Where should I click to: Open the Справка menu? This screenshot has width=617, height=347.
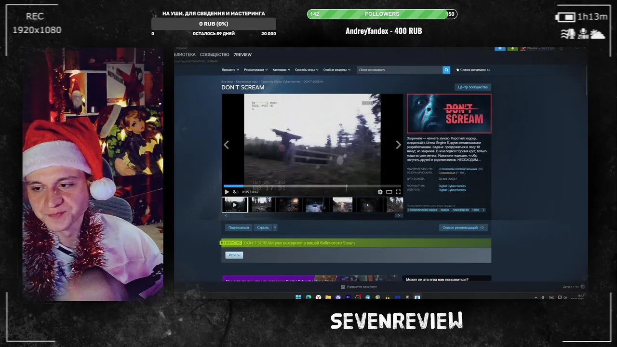181,48
